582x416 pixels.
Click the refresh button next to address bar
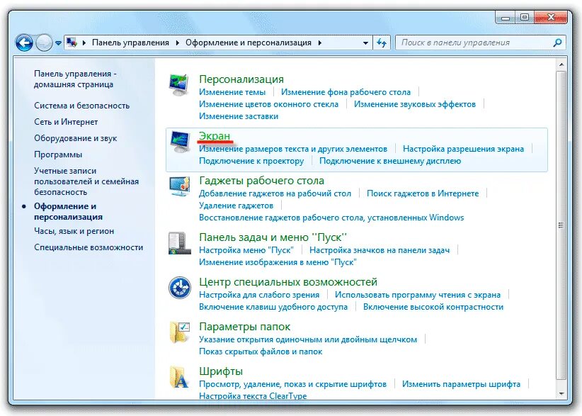[x=382, y=43]
